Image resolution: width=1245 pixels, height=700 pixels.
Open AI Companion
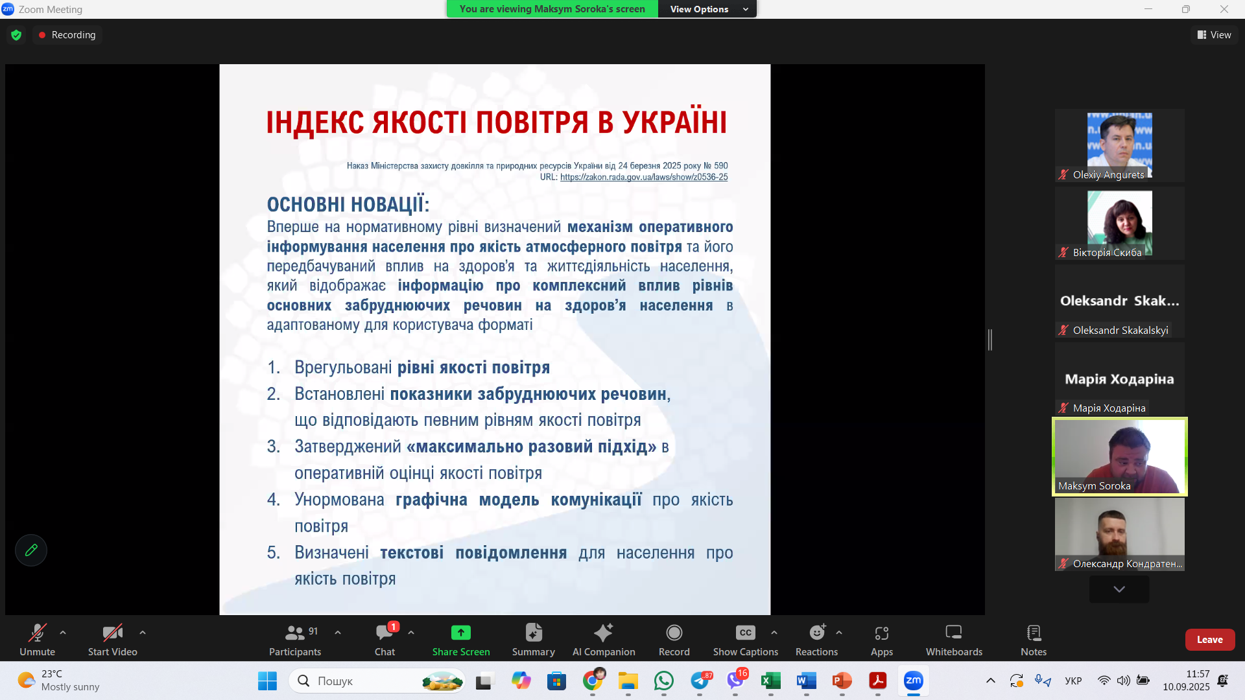point(603,639)
